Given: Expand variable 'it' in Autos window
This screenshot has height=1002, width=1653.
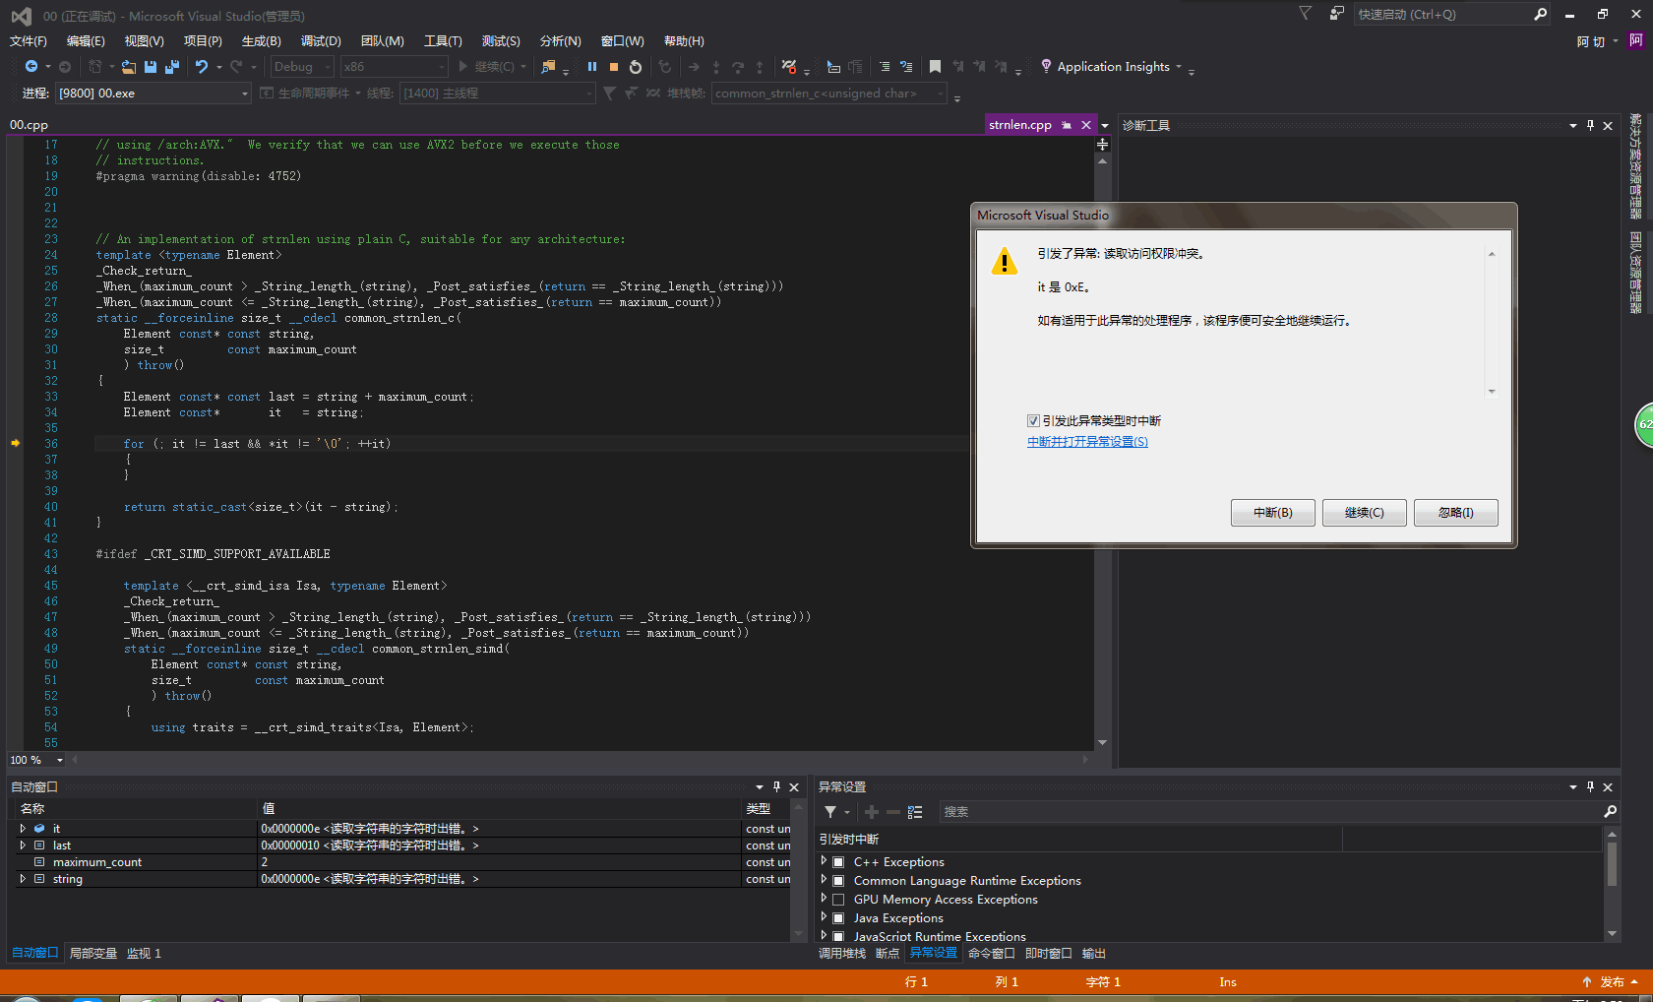Looking at the screenshot, I should point(23,829).
